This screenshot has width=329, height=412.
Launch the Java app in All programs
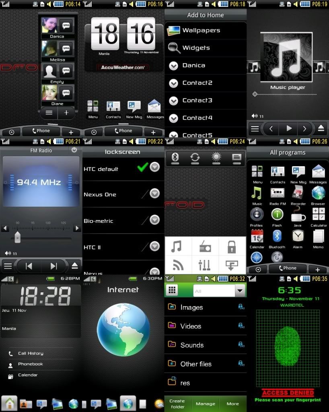(298, 217)
